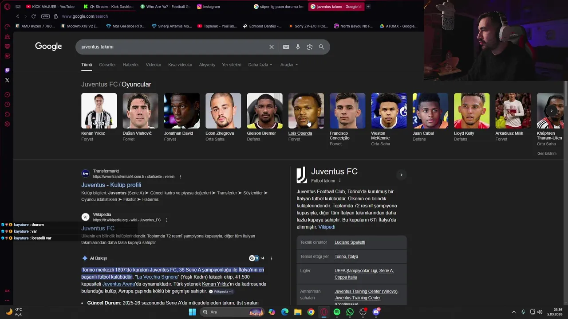
Task: Click Torino, İtalya link
Action: 346,257
